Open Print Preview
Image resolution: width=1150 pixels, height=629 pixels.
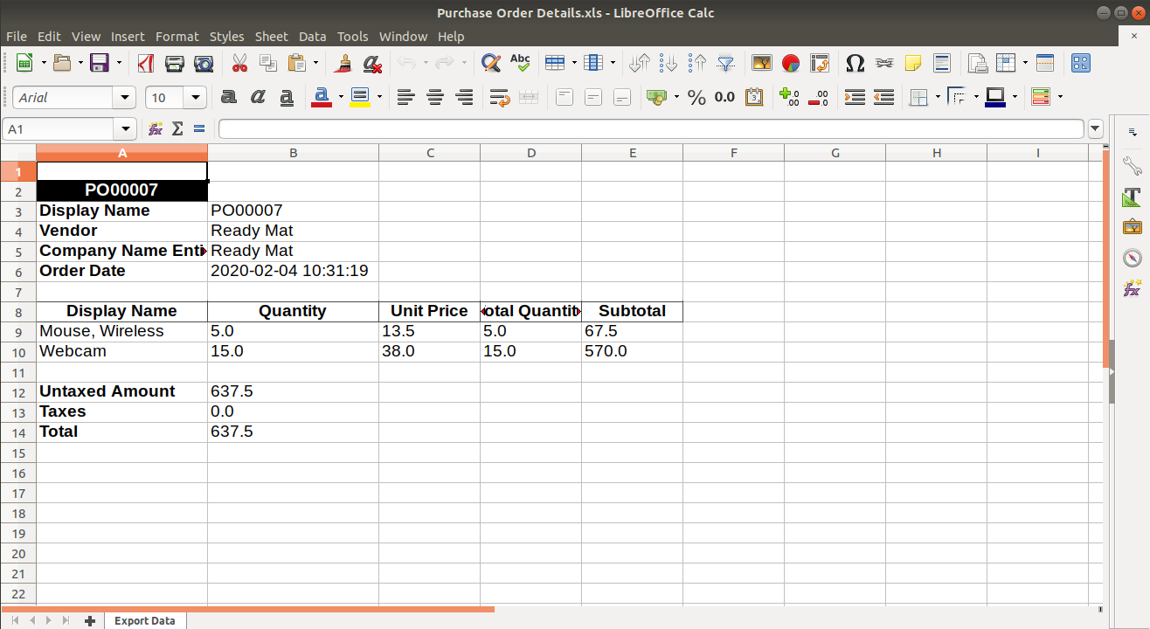coord(204,63)
